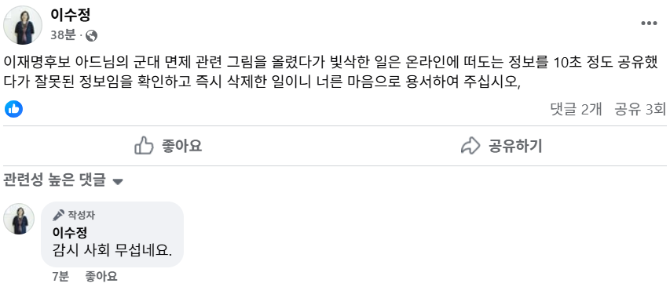
Task: Click the dropdown arrow after 관련성 높은 댓글
Action: 118,182
